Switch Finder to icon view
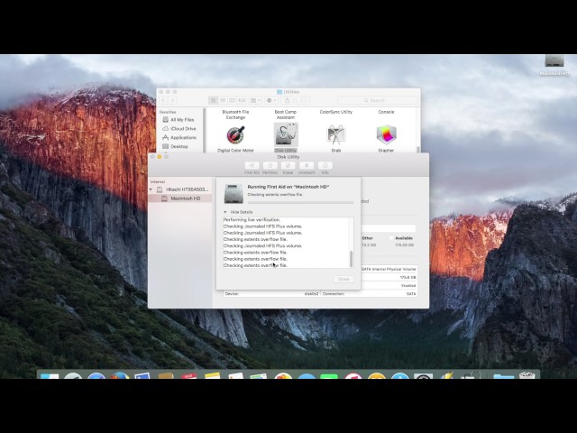Screen dimensions: 577x433 tap(214, 100)
